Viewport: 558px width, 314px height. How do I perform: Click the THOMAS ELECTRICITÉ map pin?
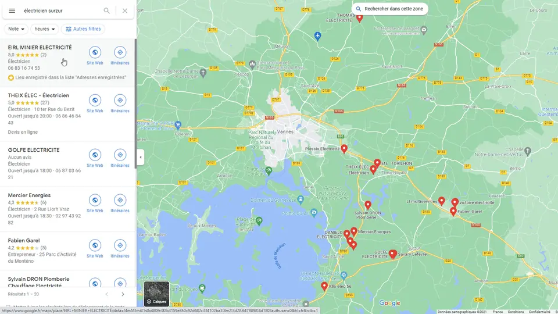(359, 18)
